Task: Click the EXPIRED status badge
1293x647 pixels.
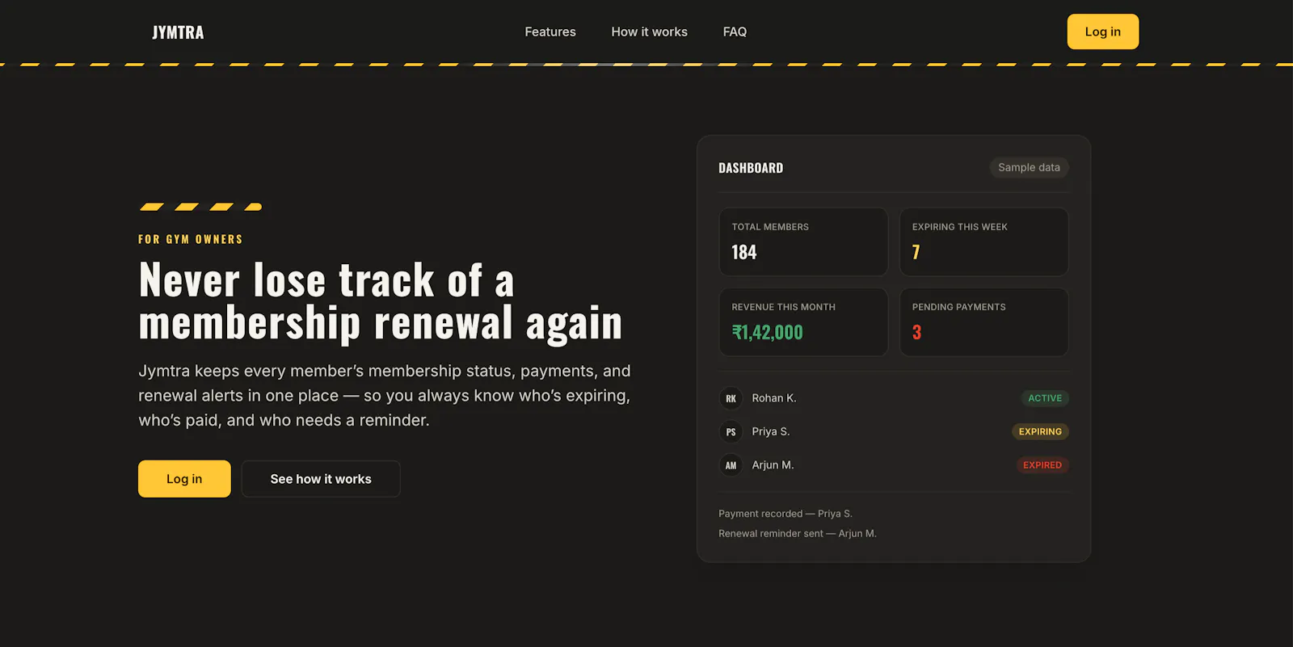Action: (x=1042, y=465)
